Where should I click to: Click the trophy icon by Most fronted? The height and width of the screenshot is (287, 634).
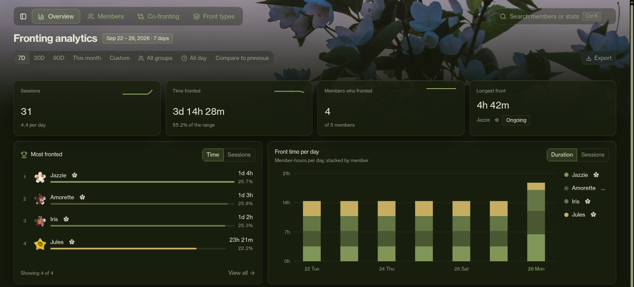[24, 154]
